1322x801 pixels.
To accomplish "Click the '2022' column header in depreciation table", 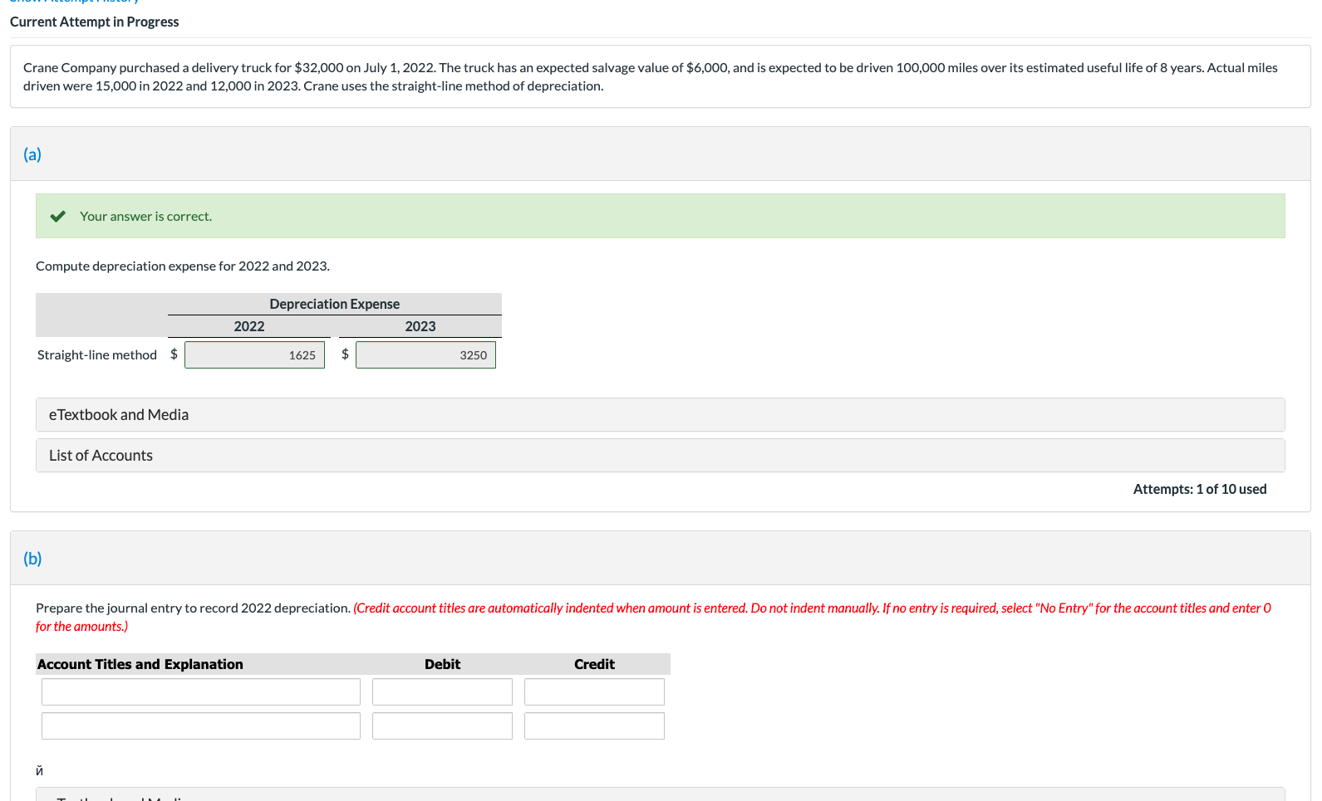I will pos(249,326).
